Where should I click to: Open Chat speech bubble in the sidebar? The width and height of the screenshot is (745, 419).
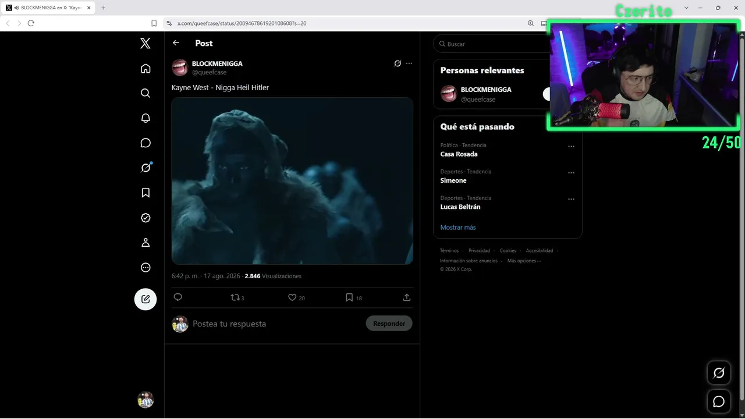(x=146, y=143)
